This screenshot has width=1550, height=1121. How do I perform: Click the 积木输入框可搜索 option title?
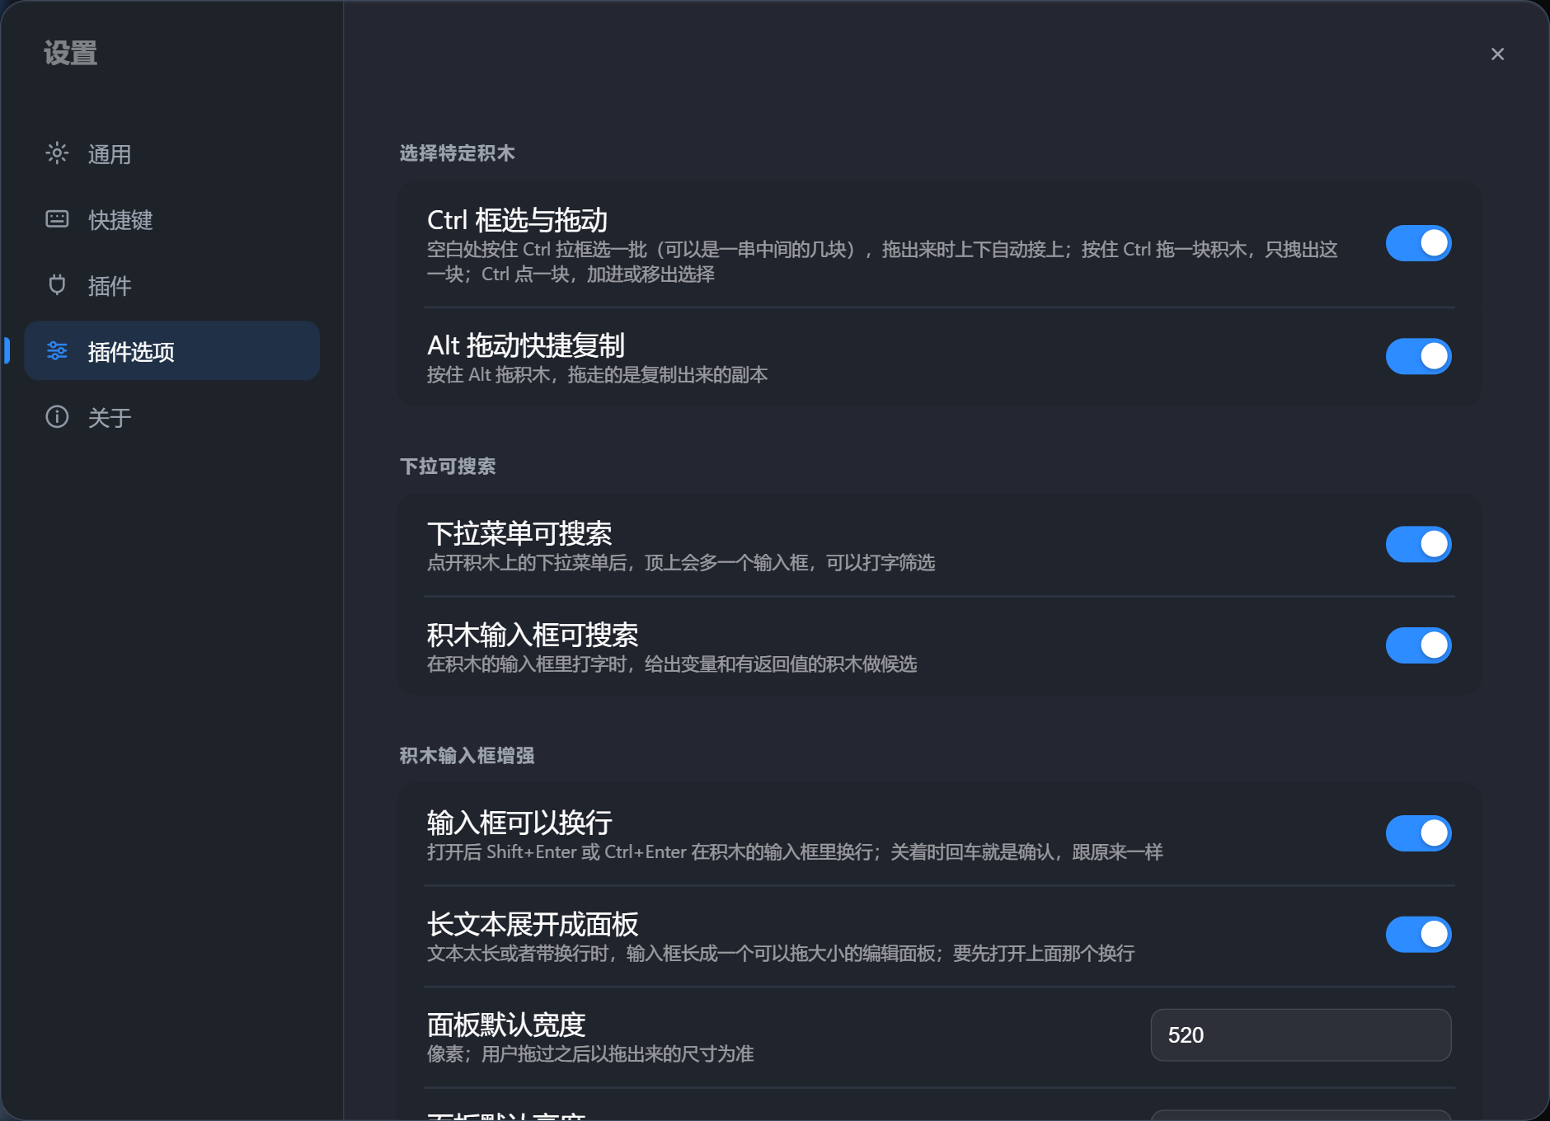click(x=533, y=635)
